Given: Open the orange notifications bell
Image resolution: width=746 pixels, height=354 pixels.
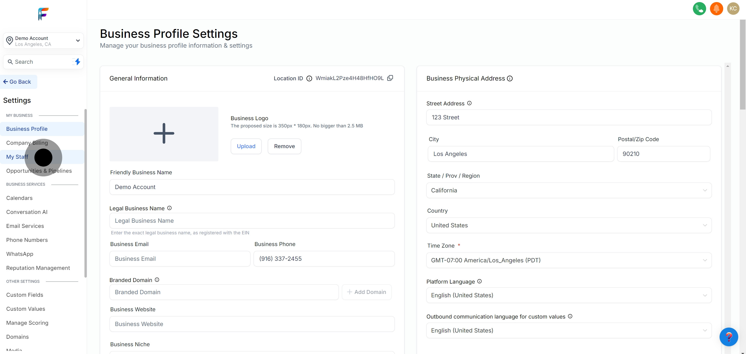Looking at the screenshot, I should coord(716,8).
